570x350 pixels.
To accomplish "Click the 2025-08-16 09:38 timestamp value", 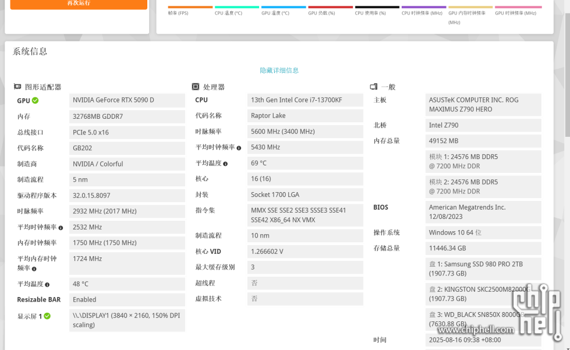I will click(483, 340).
